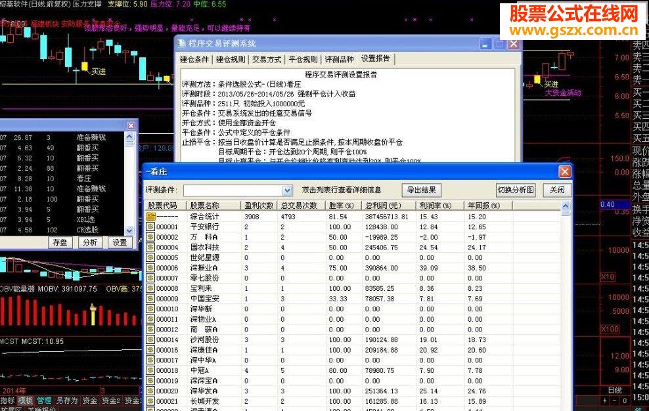This screenshot has height=411, width=649.
Task: Click the stock icon for 000009 中国宝安
Action: (150, 299)
